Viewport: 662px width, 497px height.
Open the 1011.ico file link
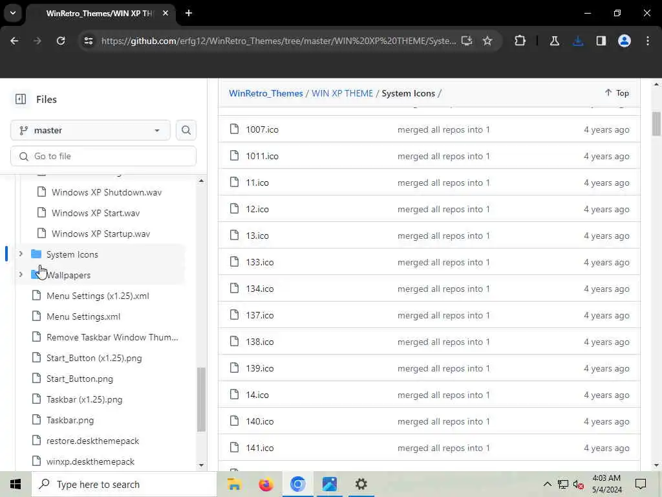(262, 157)
